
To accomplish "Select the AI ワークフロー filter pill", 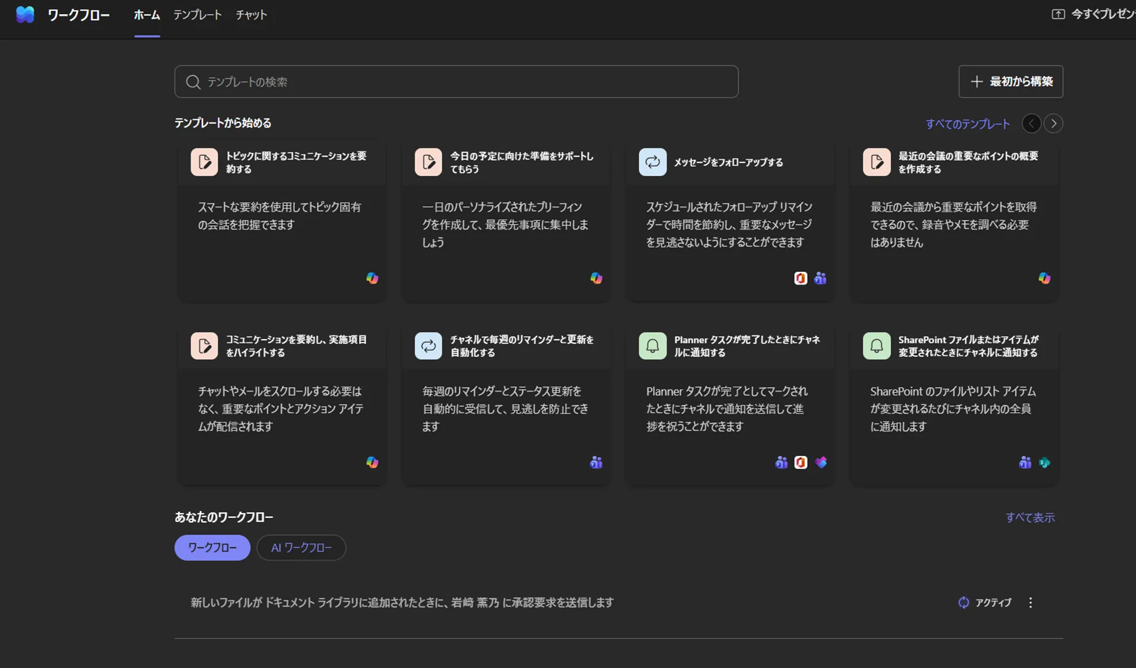I will tap(301, 547).
